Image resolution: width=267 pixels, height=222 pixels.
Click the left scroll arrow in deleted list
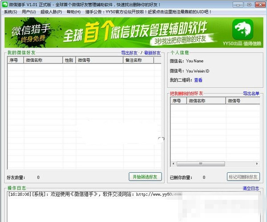pyautogui.click(x=174, y=164)
